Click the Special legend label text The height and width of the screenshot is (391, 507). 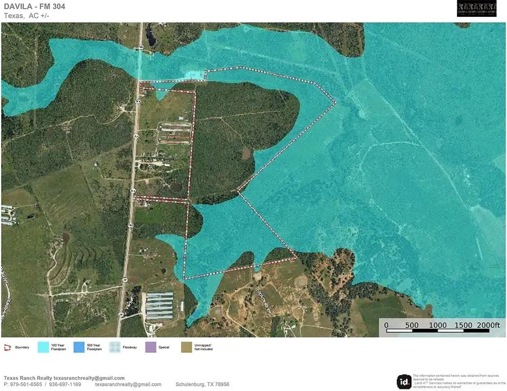tap(164, 347)
